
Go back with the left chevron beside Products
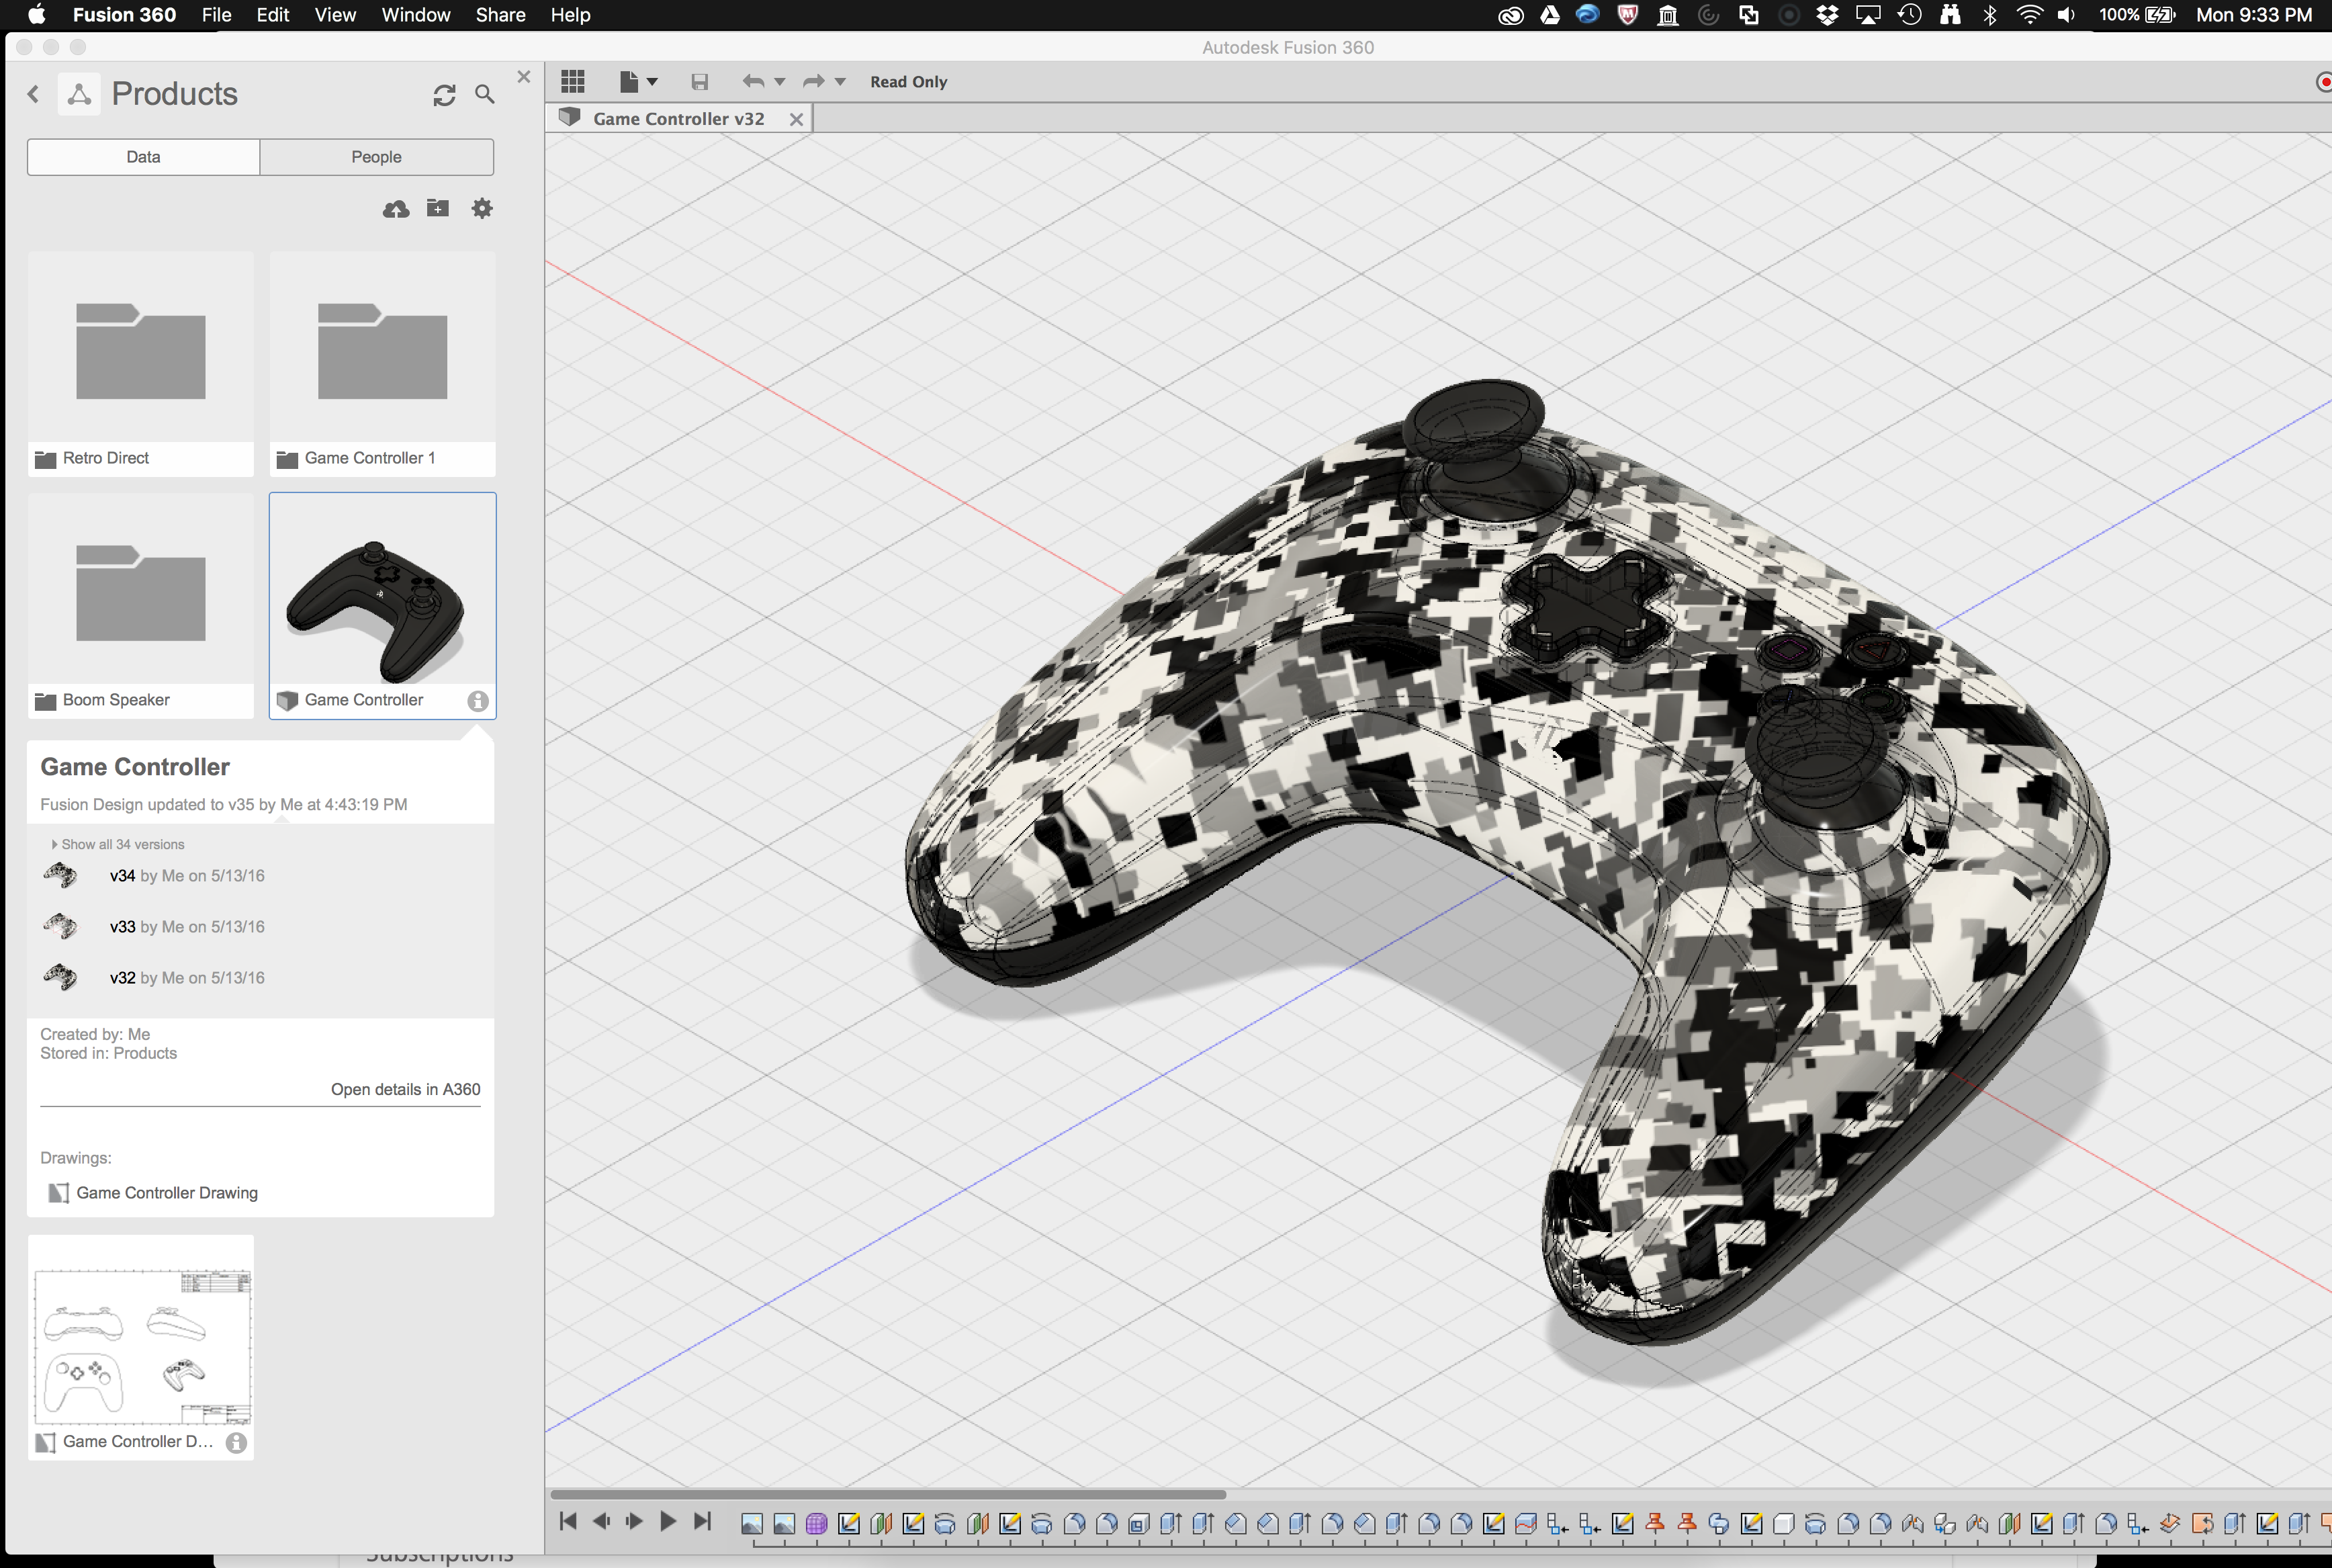click(x=33, y=94)
